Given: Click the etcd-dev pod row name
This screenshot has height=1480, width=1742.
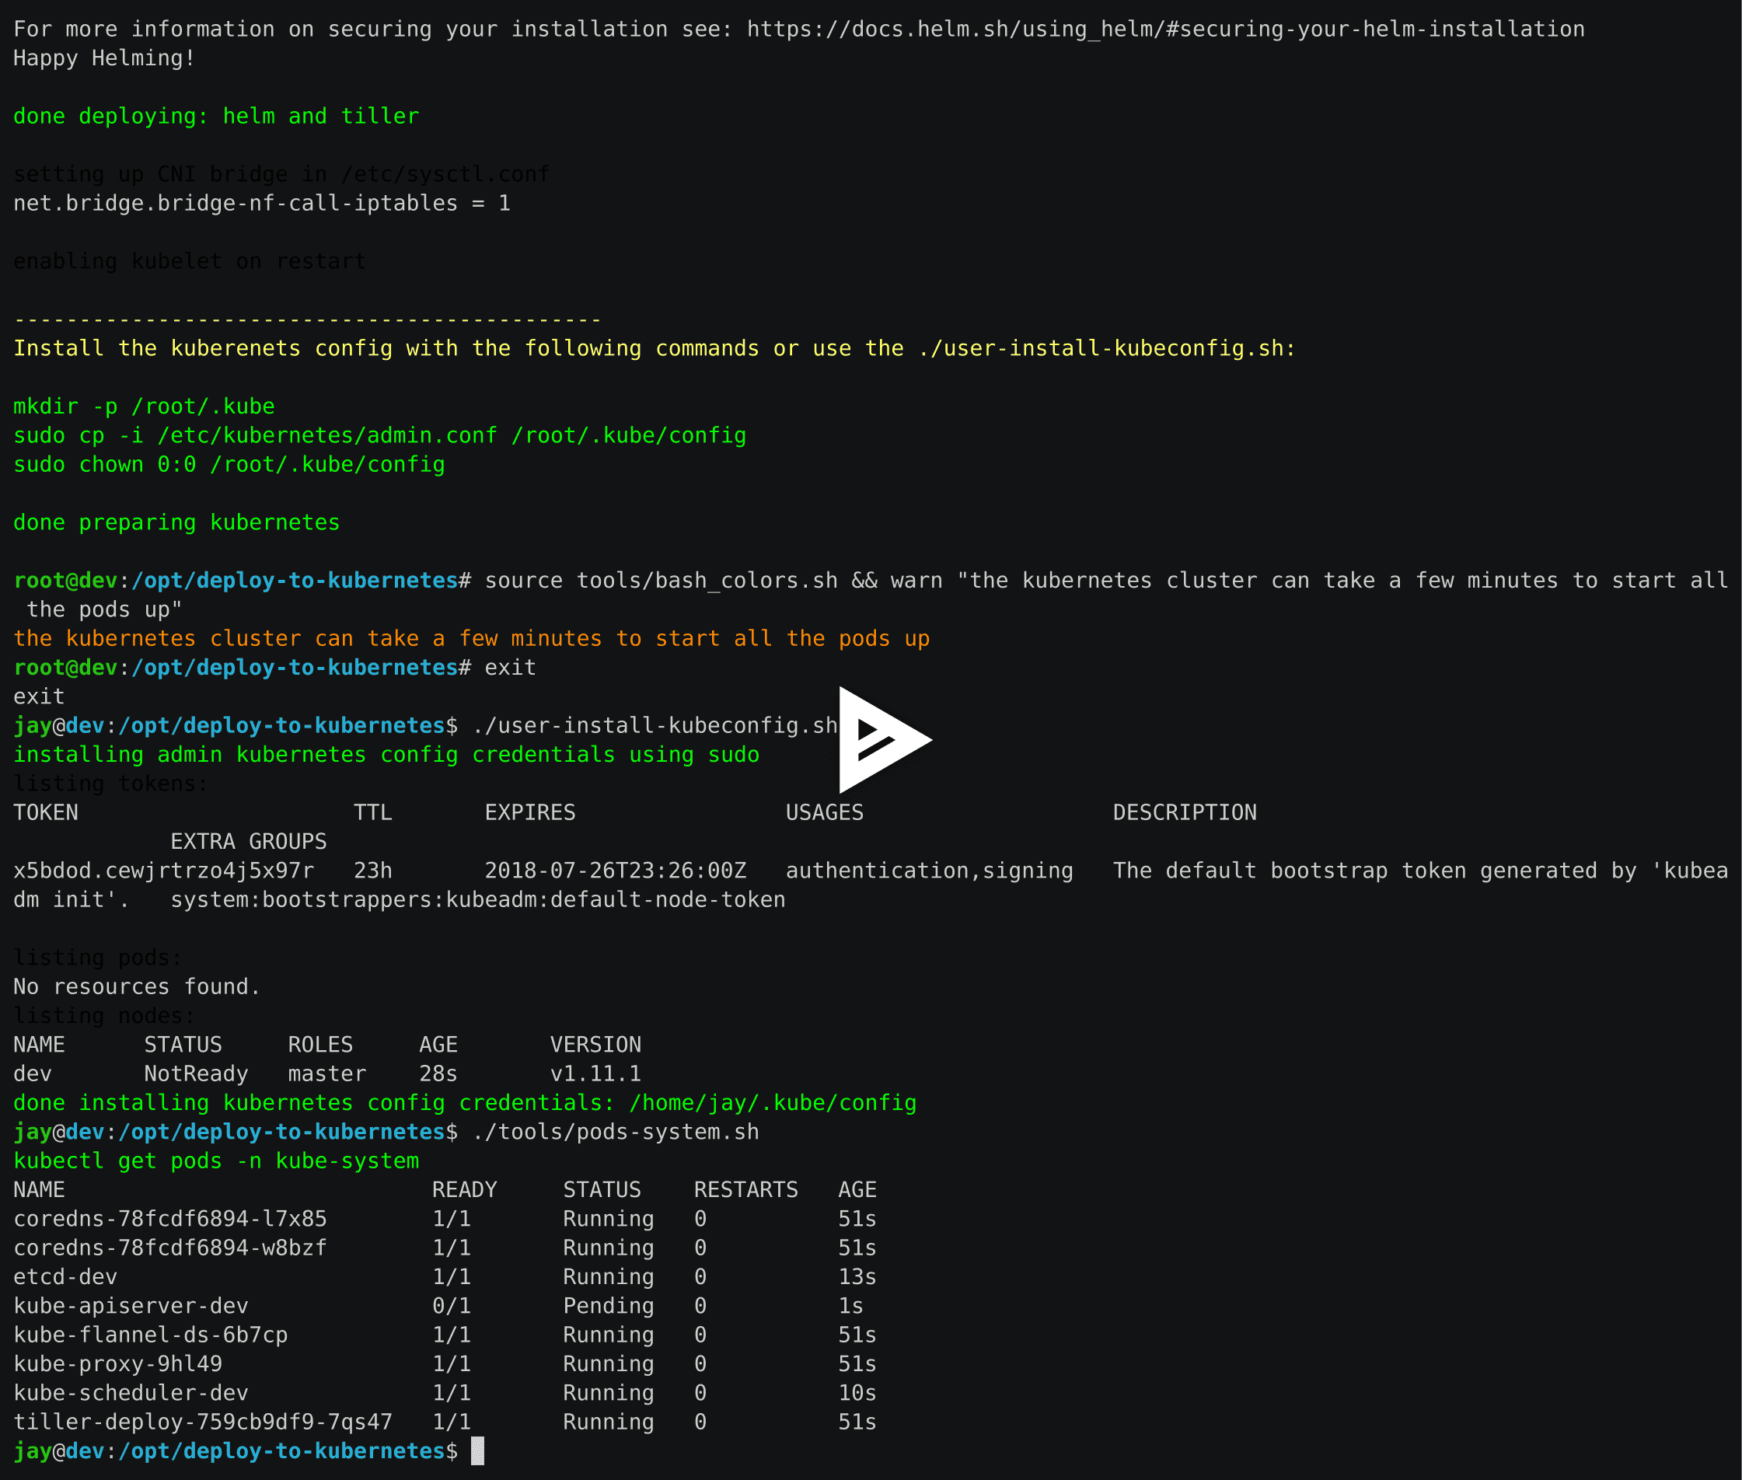Looking at the screenshot, I should coord(65,1277).
